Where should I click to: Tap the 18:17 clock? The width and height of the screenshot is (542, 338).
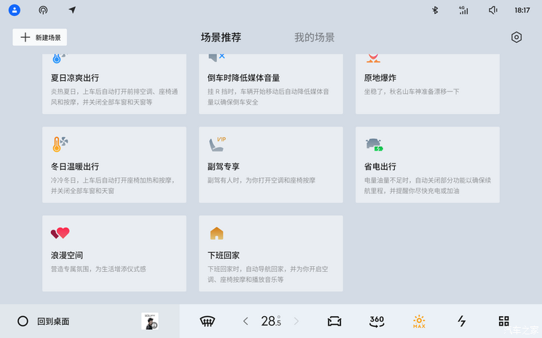522,10
